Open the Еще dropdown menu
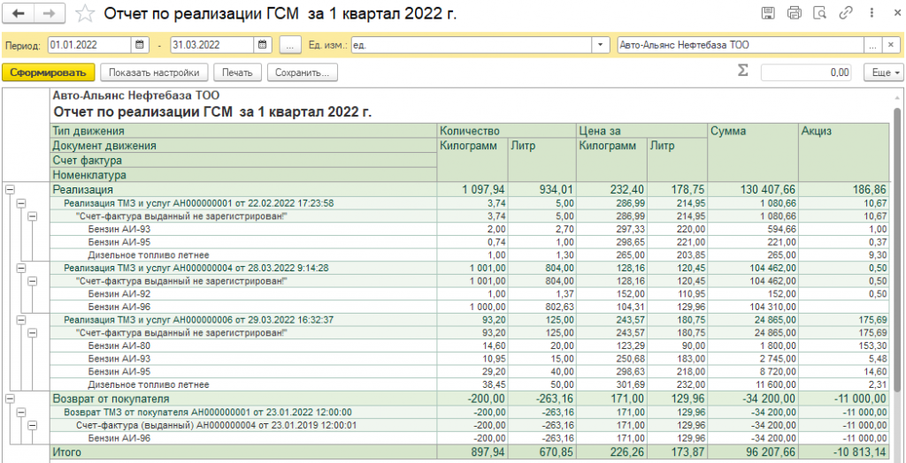 coord(886,72)
